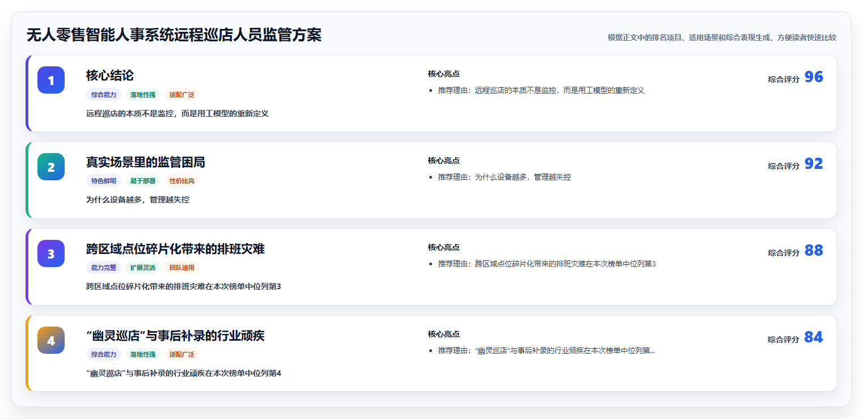Click the score value 88

814,251
